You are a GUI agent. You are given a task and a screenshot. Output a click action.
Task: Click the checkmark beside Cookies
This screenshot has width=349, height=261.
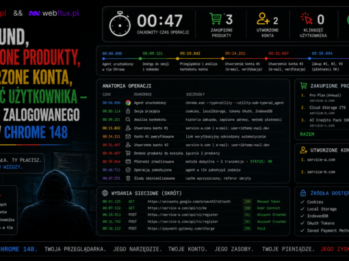pyautogui.click(x=302, y=202)
